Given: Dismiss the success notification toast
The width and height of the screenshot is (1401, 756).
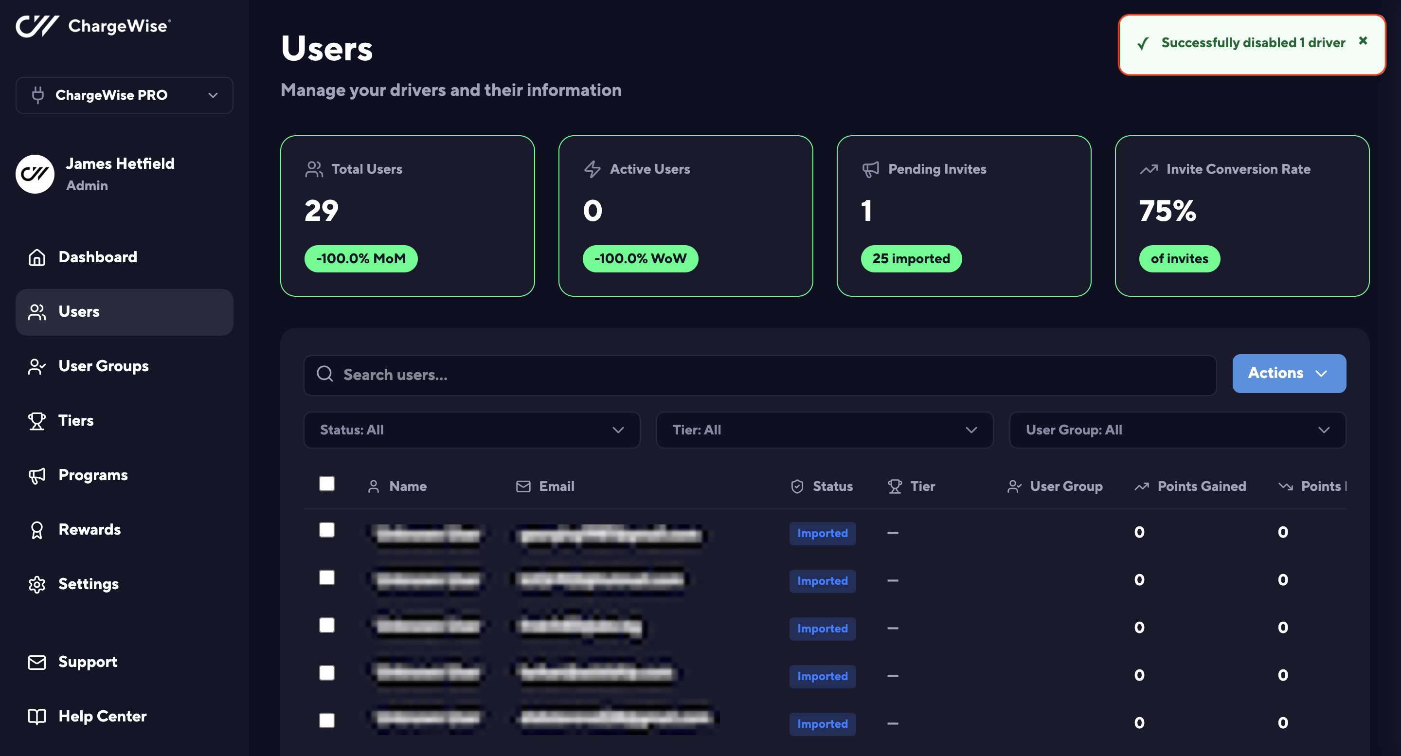Looking at the screenshot, I should point(1363,41).
